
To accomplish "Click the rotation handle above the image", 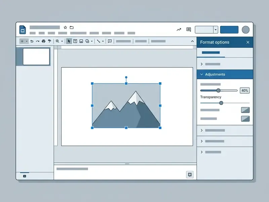I will 126,77.
